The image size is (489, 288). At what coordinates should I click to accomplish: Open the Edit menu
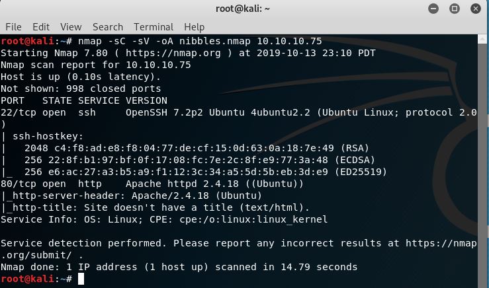(41, 27)
